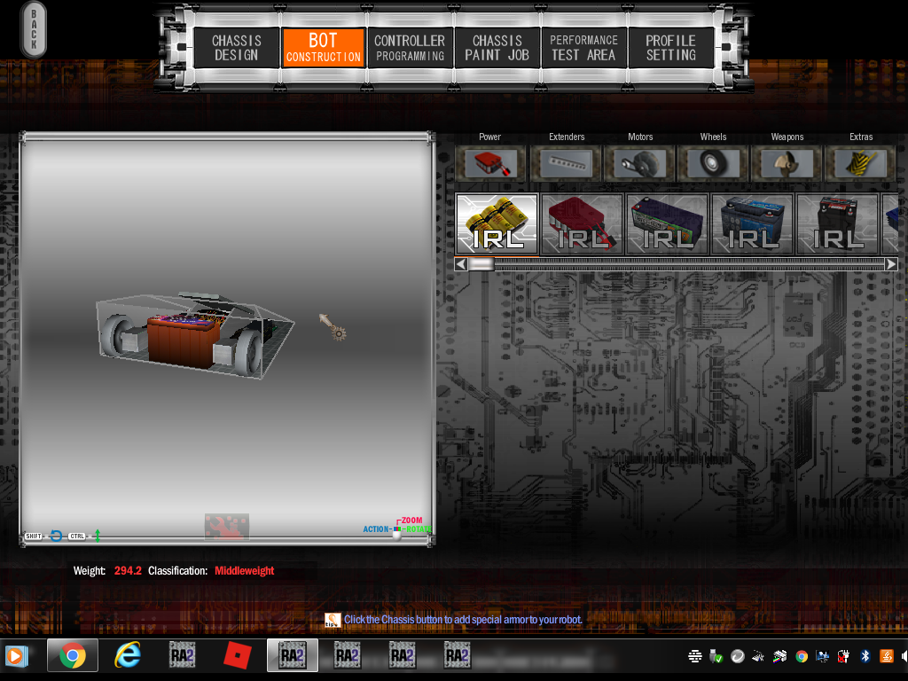Click the volume speaker tray icon
908x681 pixels.
pos(904,656)
